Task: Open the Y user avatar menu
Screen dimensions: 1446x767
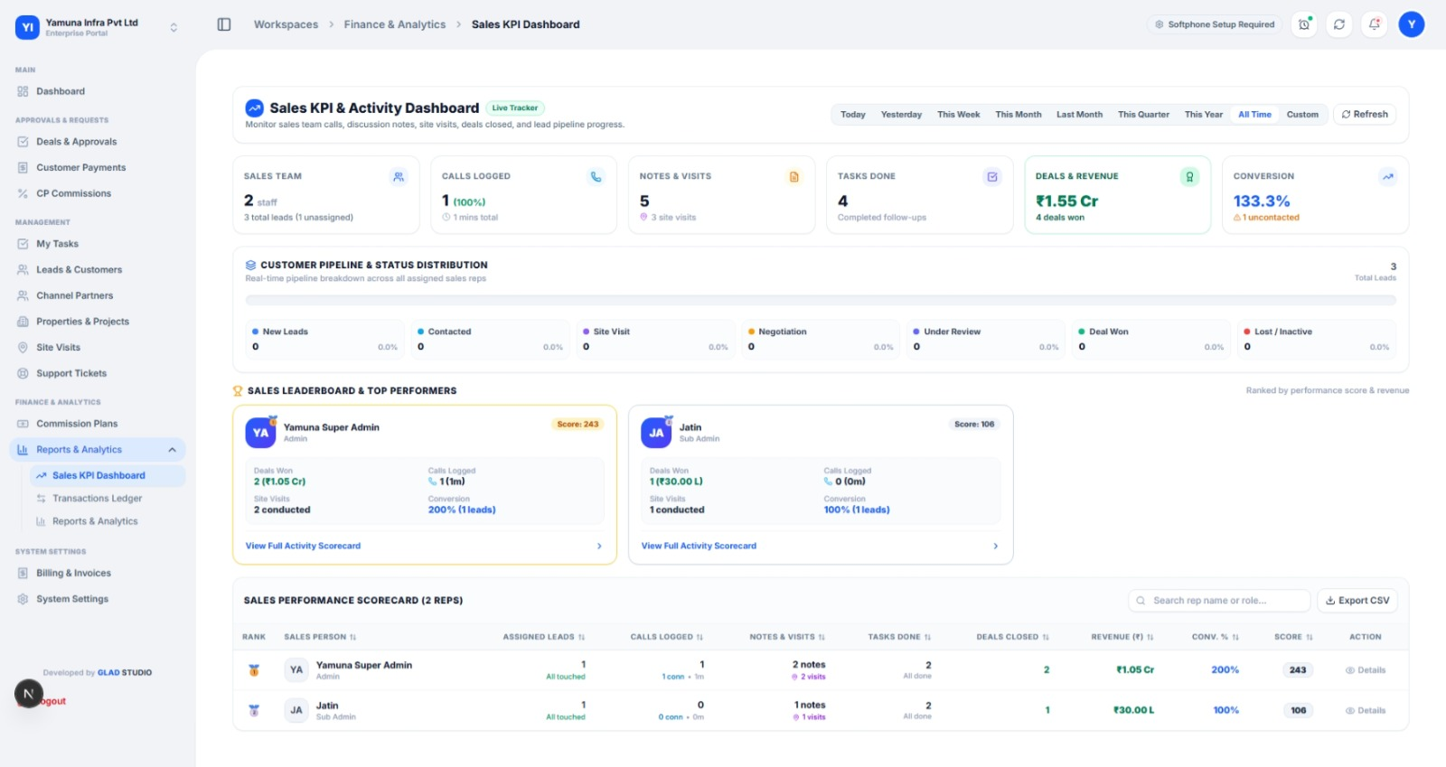Action: click(1412, 24)
